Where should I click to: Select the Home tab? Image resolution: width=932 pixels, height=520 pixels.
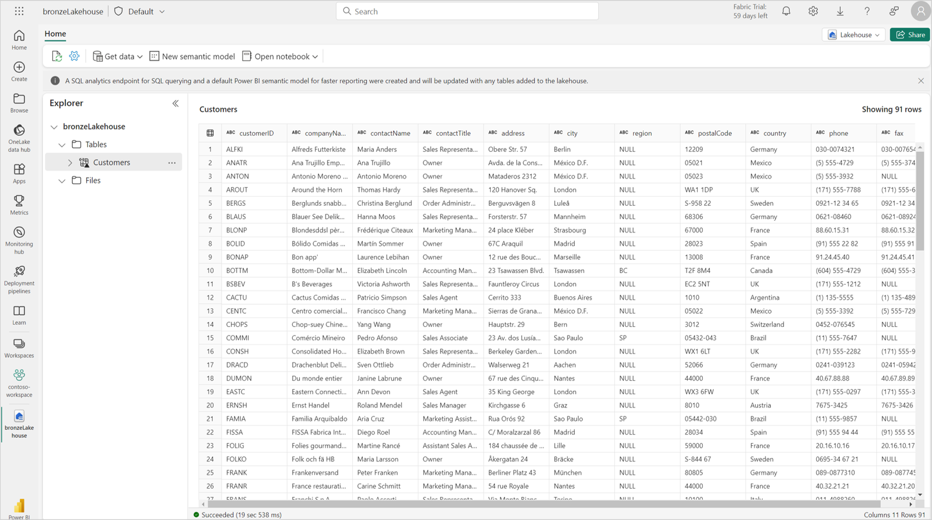pos(55,34)
